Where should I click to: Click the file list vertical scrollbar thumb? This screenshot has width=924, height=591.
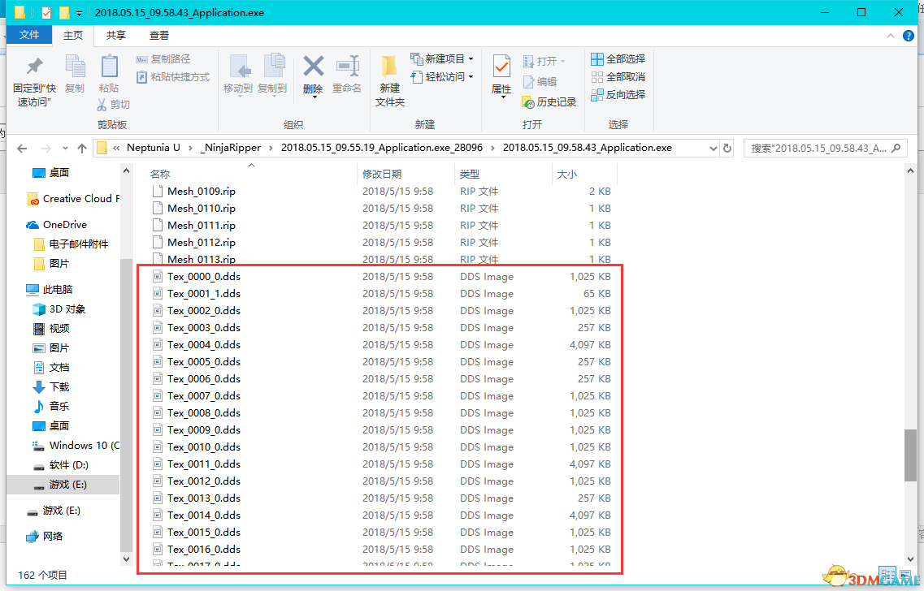pos(909,455)
